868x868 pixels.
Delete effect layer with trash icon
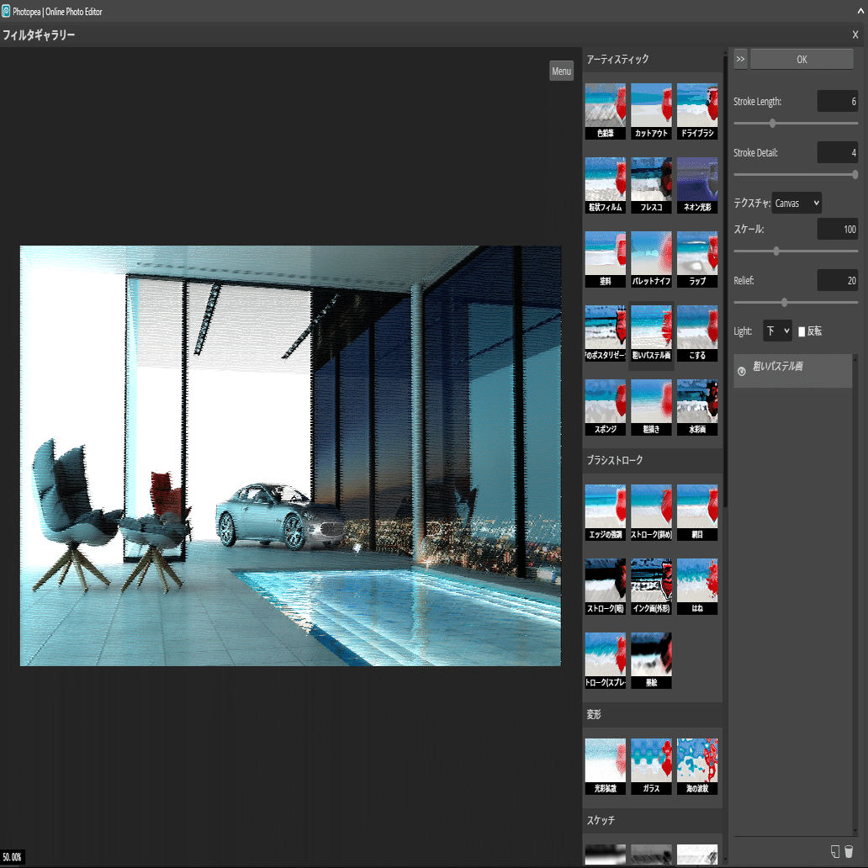coord(849,851)
